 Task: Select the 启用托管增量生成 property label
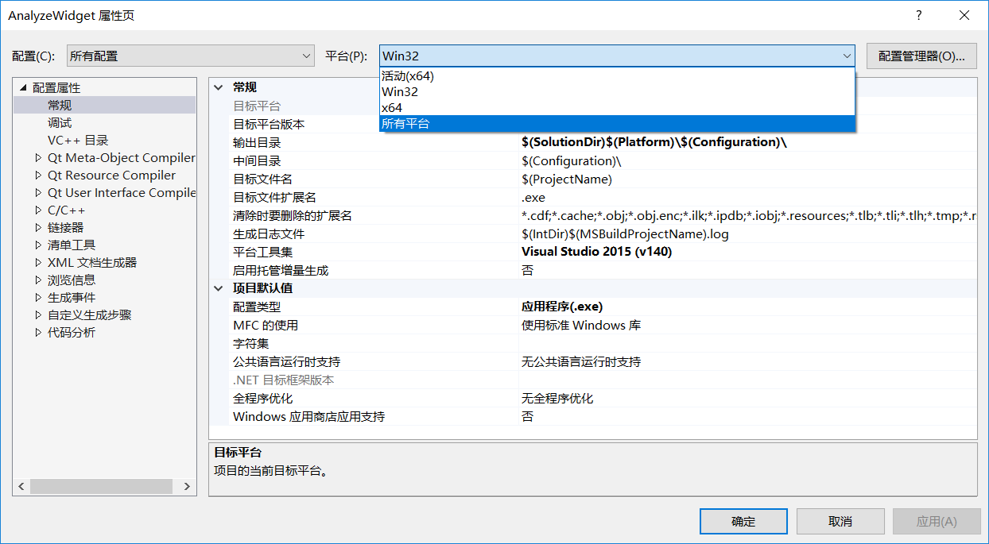(280, 271)
